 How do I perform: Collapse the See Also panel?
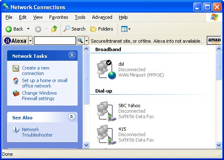point(72,117)
